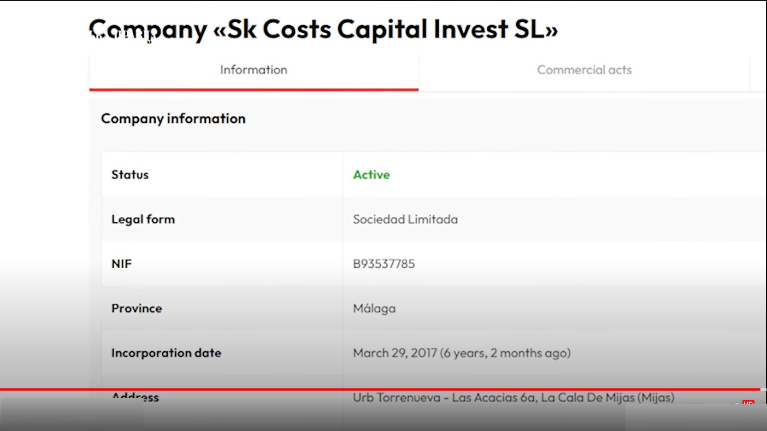Seek using the red video progress bar
767x431 pixels.
382,389
